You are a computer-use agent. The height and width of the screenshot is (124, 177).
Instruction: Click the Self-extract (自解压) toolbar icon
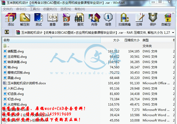click(166, 19)
